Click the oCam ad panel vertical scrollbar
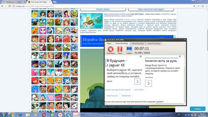The width and height of the screenshot is (208, 117). (185, 79)
